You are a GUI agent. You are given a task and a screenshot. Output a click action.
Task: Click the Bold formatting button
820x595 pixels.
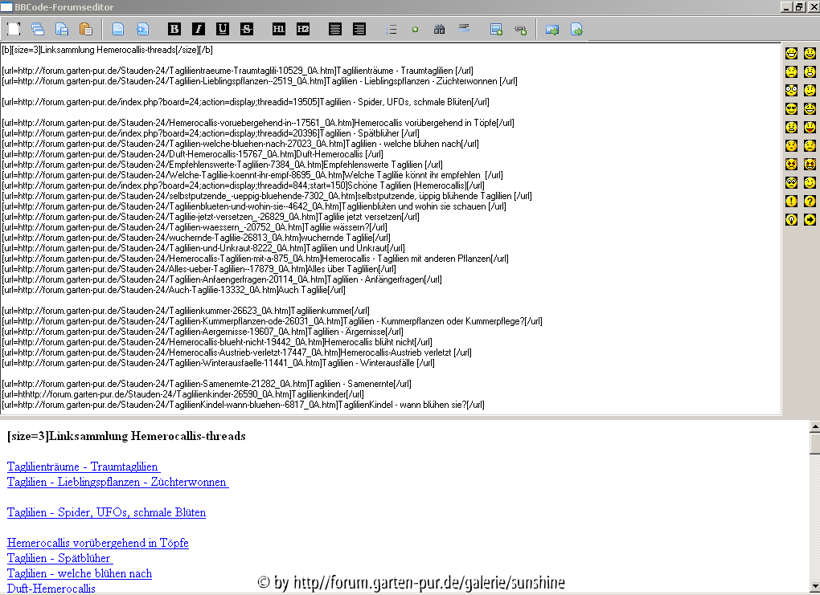tap(174, 30)
